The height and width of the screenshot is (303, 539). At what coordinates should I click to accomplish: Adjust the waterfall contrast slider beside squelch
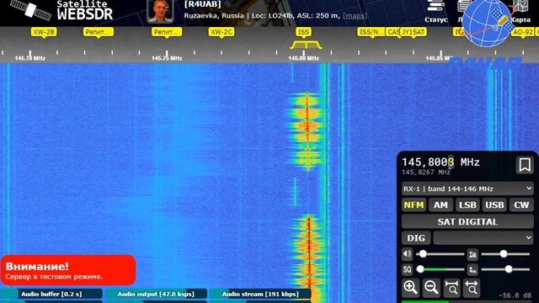[x=505, y=269]
